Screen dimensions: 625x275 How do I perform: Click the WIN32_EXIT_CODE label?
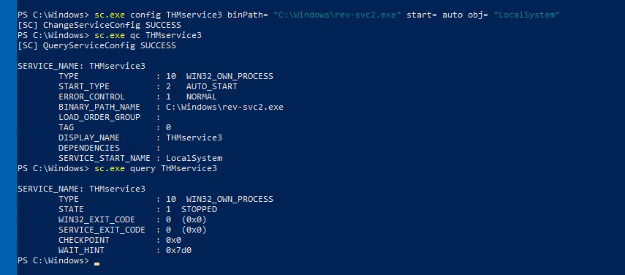tap(97, 219)
